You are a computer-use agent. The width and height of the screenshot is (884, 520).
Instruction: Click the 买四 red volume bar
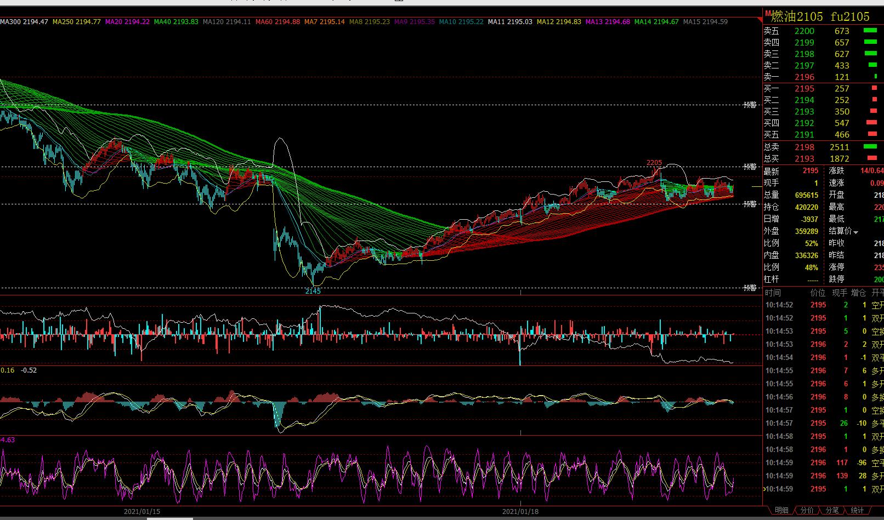[871, 123]
